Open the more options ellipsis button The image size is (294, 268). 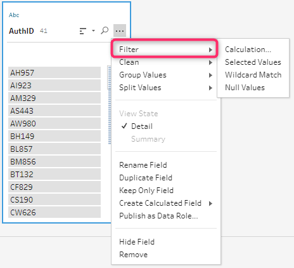[x=120, y=31]
